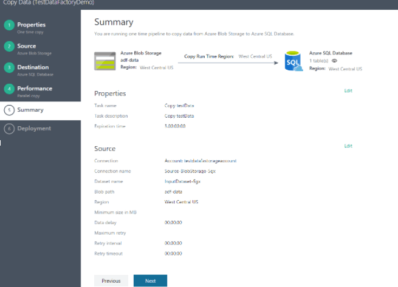Click the step 2 Source circle icon
Screen dimensions: 398x287
pos(9,46)
